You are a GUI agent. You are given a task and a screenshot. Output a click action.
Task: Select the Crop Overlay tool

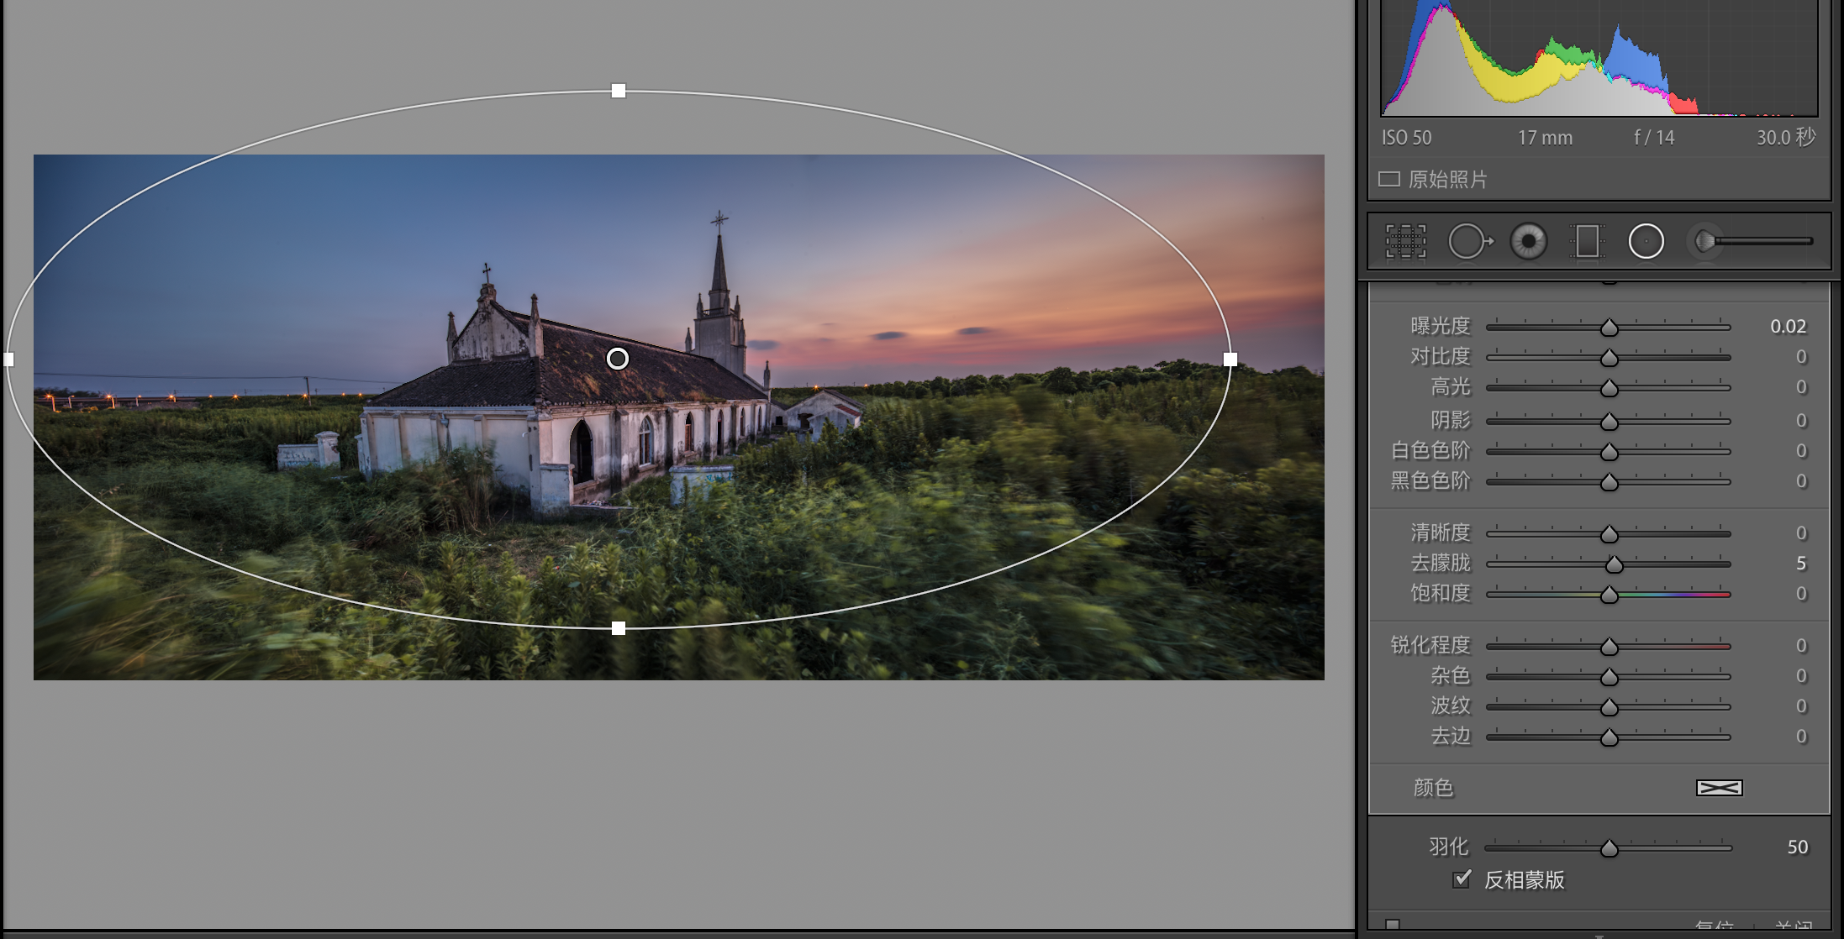coord(1405,242)
